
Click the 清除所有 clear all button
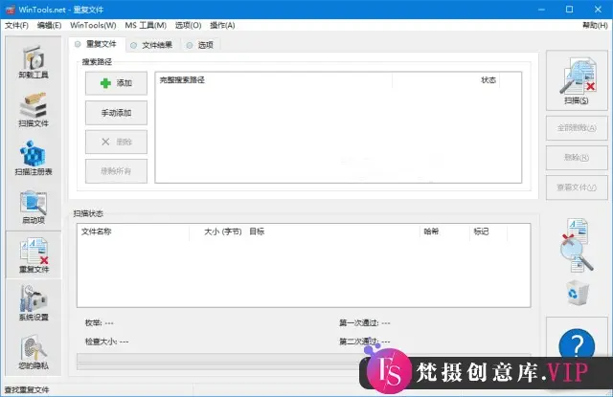(x=116, y=171)
